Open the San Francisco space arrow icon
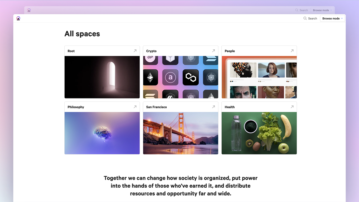The width and height of the screenshot is (359, 202). [213, 107]
